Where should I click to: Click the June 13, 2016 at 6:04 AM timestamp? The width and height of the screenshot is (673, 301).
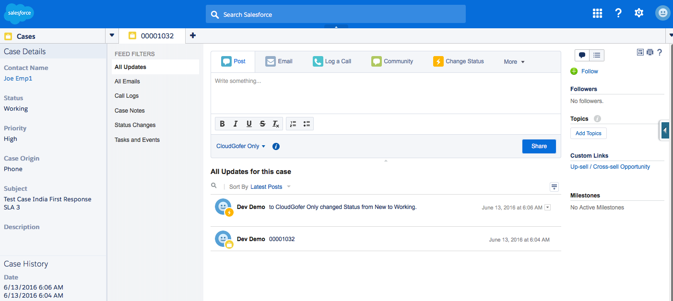[x=519, y=240]
